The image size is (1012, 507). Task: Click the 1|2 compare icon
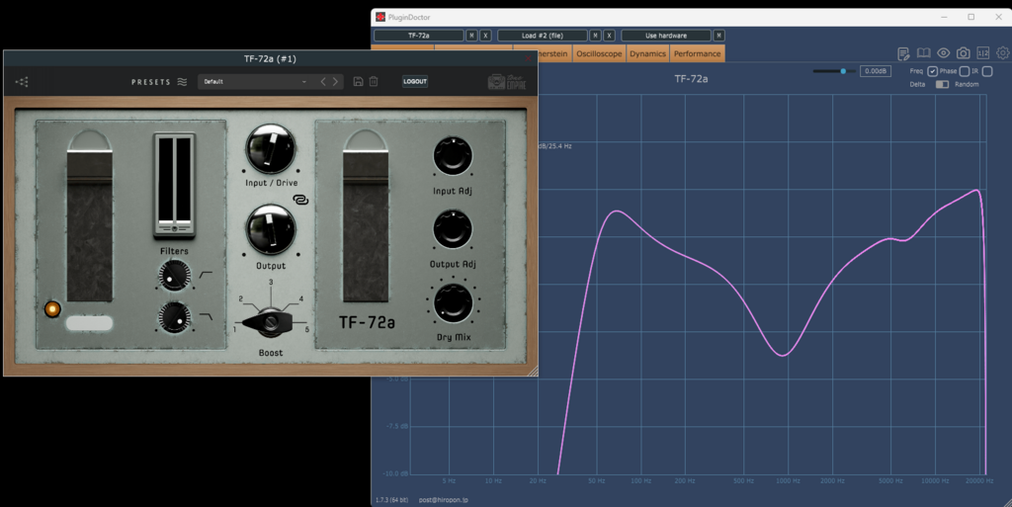[983, 53]
